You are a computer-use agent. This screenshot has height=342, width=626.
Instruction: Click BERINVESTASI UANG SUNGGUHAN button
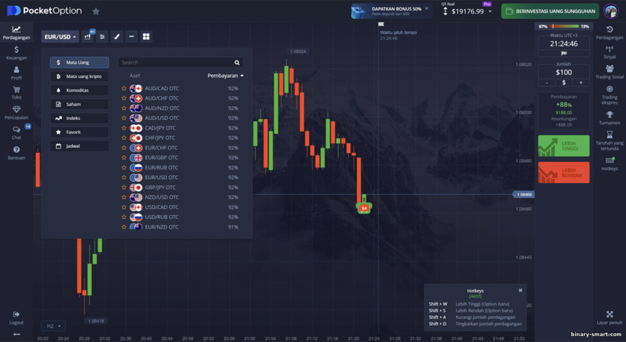[550, 11]
